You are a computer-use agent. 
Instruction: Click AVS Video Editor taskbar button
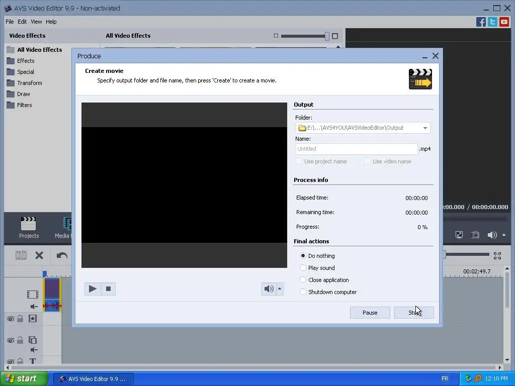[94, 379]
